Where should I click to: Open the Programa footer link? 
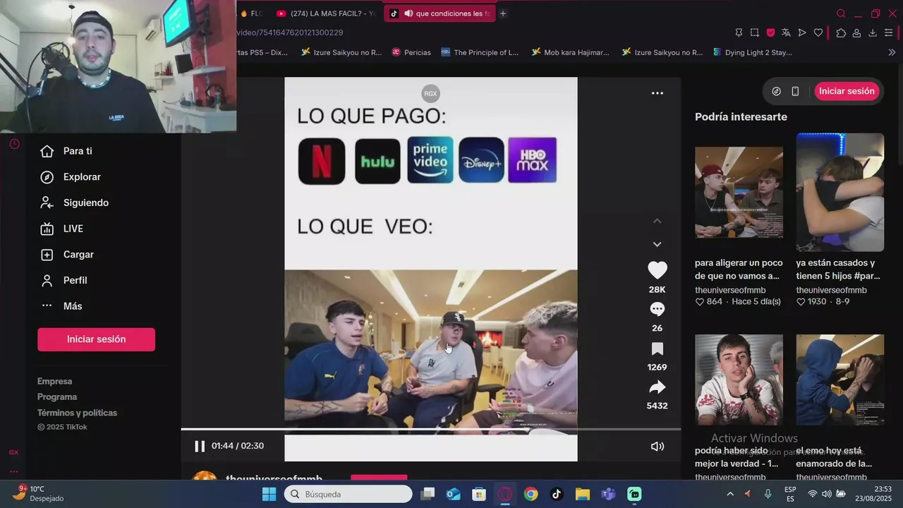57,397
